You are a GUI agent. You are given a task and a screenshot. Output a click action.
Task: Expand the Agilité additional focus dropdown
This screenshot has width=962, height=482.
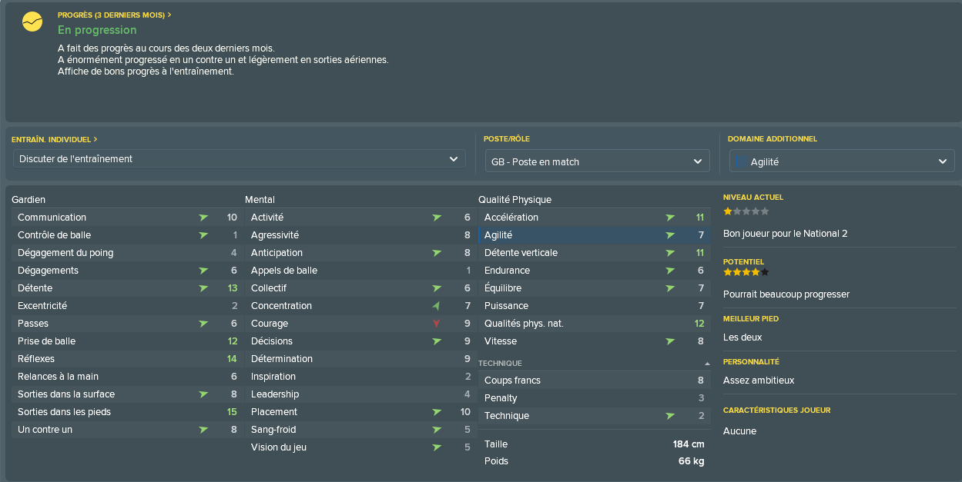click(x=842, y=161)
